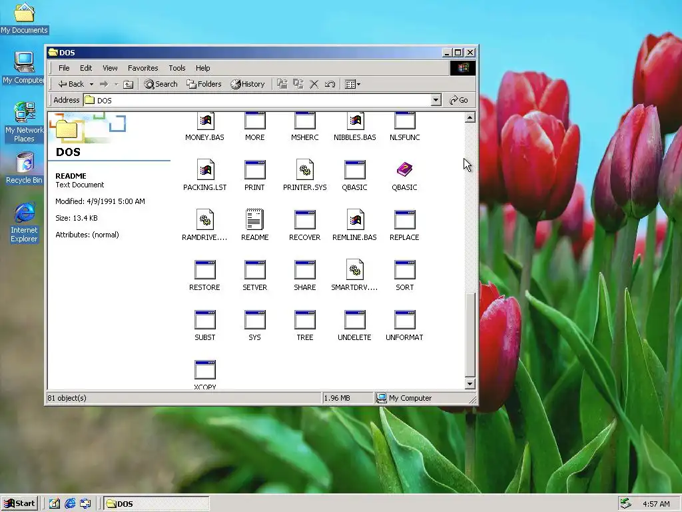Select the RAMDRIVE system file icon
682x512 pixels.
tap(205, 220)
